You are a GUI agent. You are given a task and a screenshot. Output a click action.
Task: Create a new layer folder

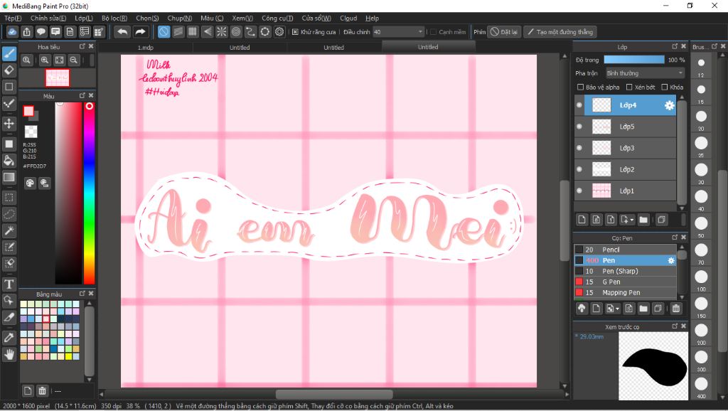[643, 220]
